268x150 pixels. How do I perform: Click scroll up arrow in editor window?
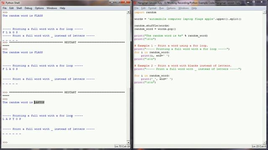click(264, 12)
